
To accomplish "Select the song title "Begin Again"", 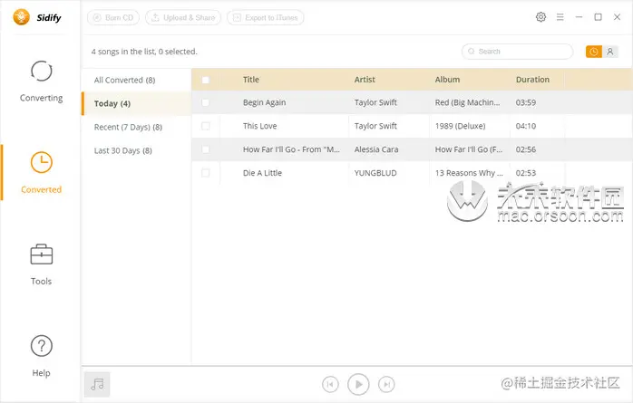I will [265, 102].
